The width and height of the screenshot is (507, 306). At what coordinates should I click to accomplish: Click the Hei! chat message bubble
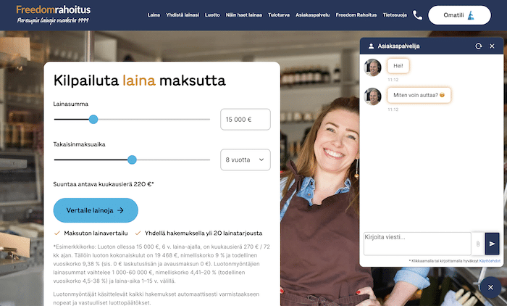[x=398, y=66]
